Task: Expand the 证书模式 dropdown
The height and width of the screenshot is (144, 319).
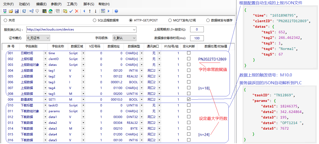Action: [x=48, y=38]
